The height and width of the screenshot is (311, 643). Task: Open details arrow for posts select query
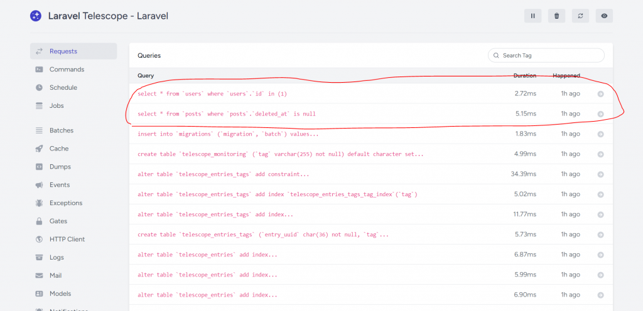pyautogui.click(x=600, y=114)
